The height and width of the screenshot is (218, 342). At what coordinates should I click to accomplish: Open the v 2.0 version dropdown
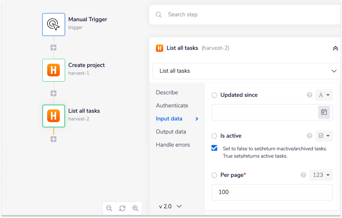pos(170,206)
